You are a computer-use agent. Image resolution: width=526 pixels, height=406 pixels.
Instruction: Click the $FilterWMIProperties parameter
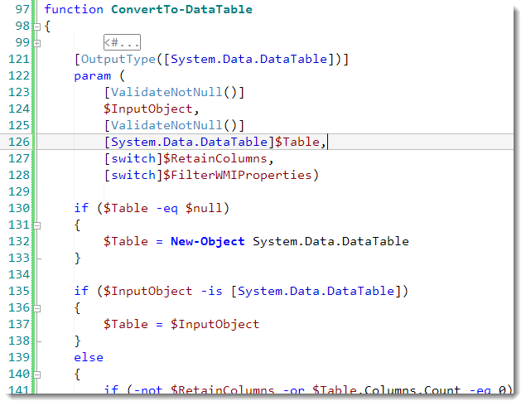tap(238, 175)
